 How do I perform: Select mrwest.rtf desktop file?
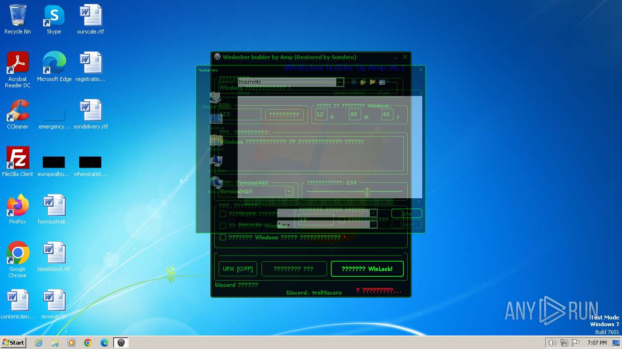click(54, 304)
